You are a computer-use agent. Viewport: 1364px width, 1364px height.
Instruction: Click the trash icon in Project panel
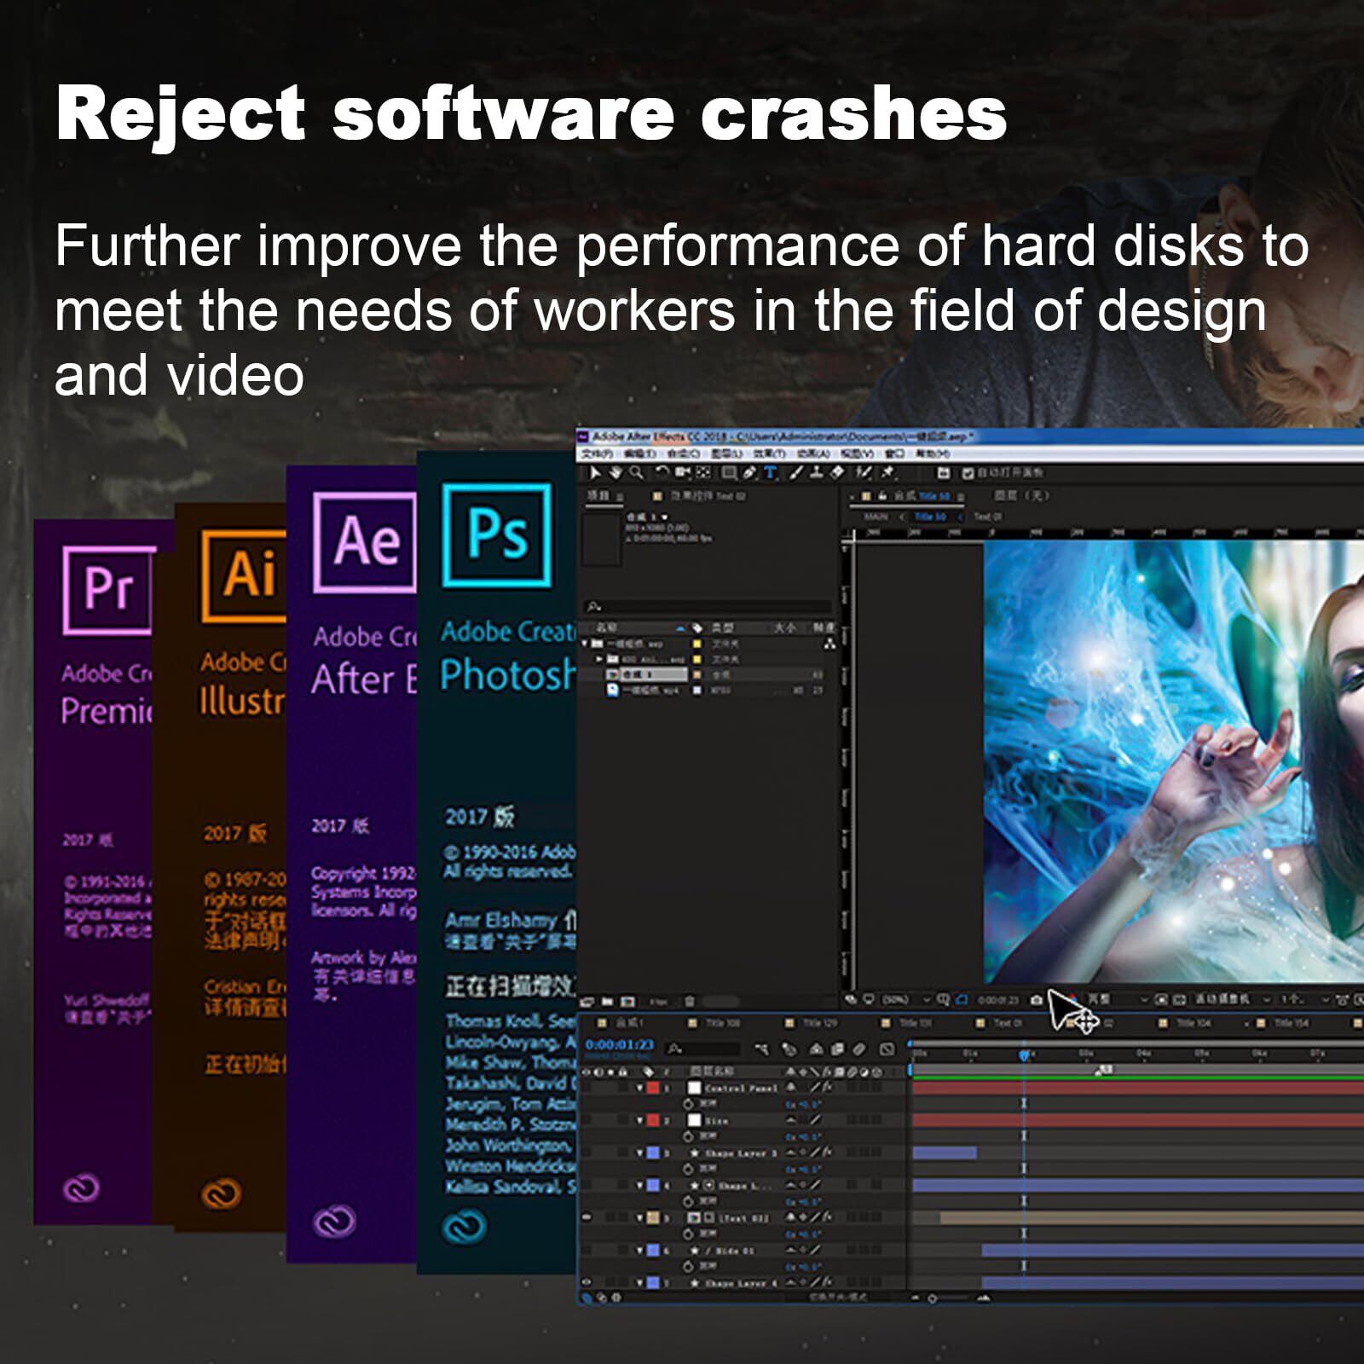pos(689,1001)
